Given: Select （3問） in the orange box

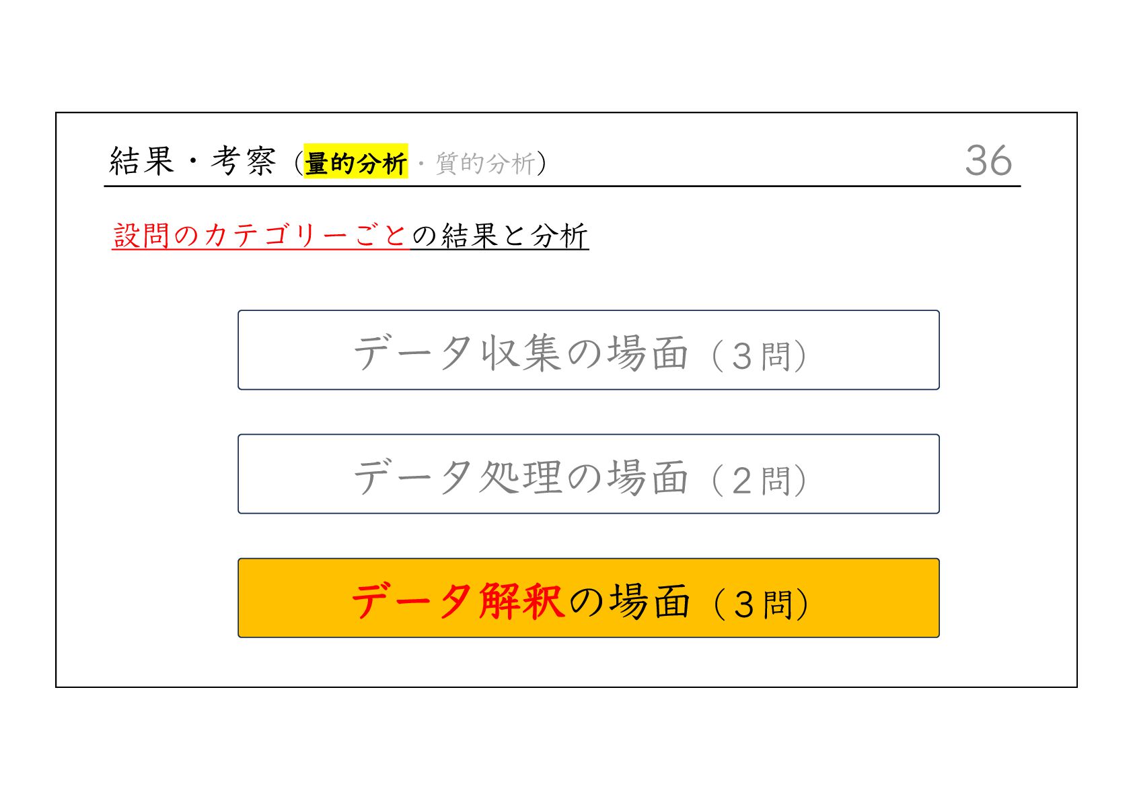Looking at the screenshot, I should pos(760,604).
